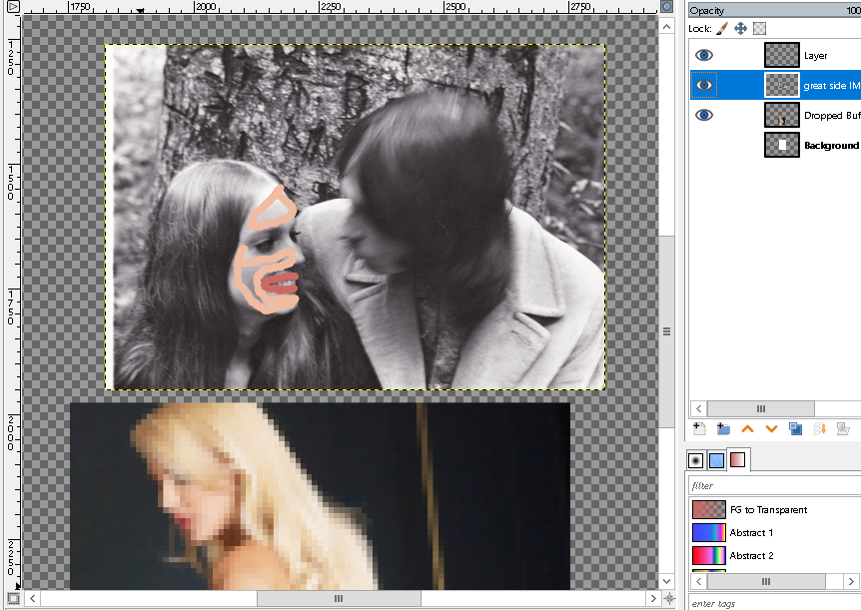Toggle quick mask button at canvas bottom-left
Screen dimensions: 861x610
click(x=13, y=598)
